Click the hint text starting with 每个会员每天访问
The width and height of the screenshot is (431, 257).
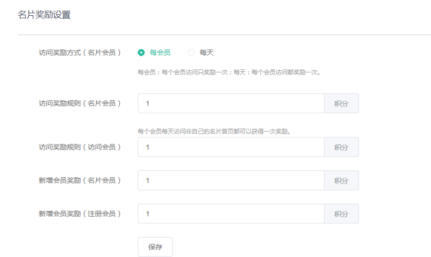[x=214, y=131]
